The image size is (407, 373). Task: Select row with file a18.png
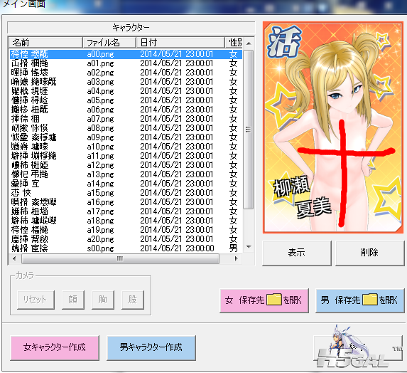pyautogui.click(x=126, y=221)
